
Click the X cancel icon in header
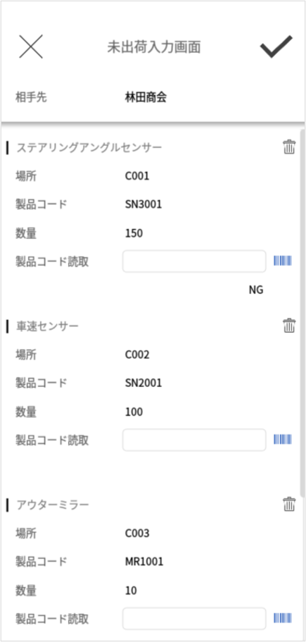point(31,47)
